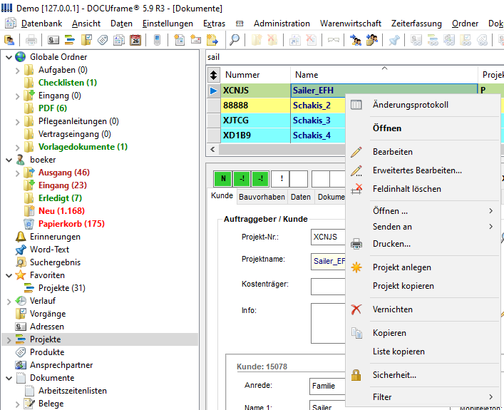Click the folder-with-checkmark Vorgänge toolbar icon
Screen dimensions: 504x410
point(86,40)
